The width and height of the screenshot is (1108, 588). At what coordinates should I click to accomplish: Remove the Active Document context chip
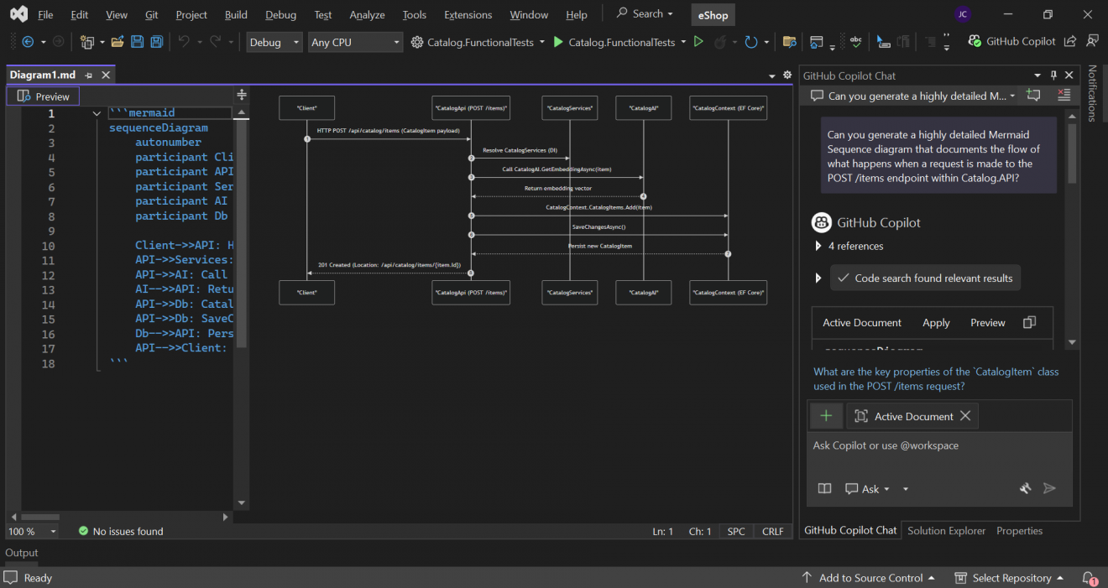965,416
